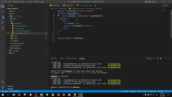The height and width of the screenshot is (97, 172).
Task: Open editor more actions ellipsis
Action: (170, 5)
